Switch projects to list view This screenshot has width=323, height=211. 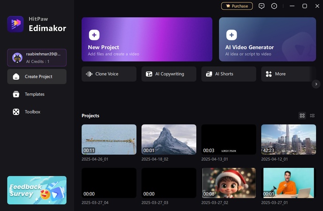312,115
